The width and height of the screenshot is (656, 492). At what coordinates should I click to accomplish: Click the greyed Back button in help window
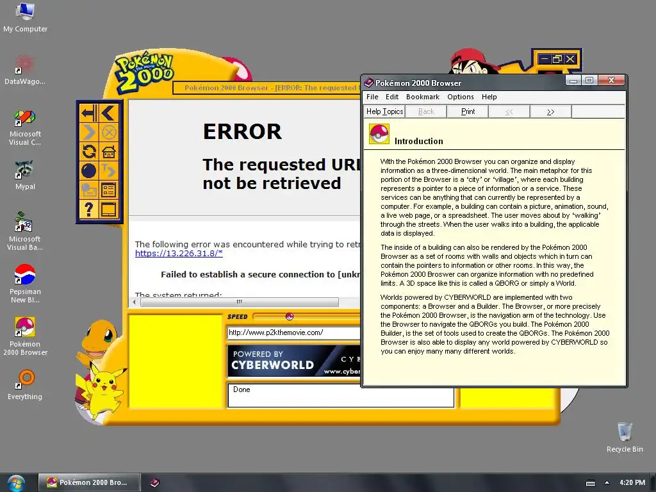(426, 111)
